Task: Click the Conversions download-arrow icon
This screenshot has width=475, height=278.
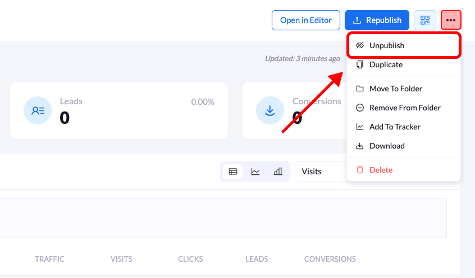Action: pos(270,110)
